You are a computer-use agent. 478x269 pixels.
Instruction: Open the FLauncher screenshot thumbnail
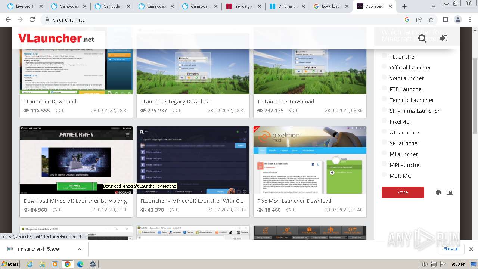[x=193, y=160]
